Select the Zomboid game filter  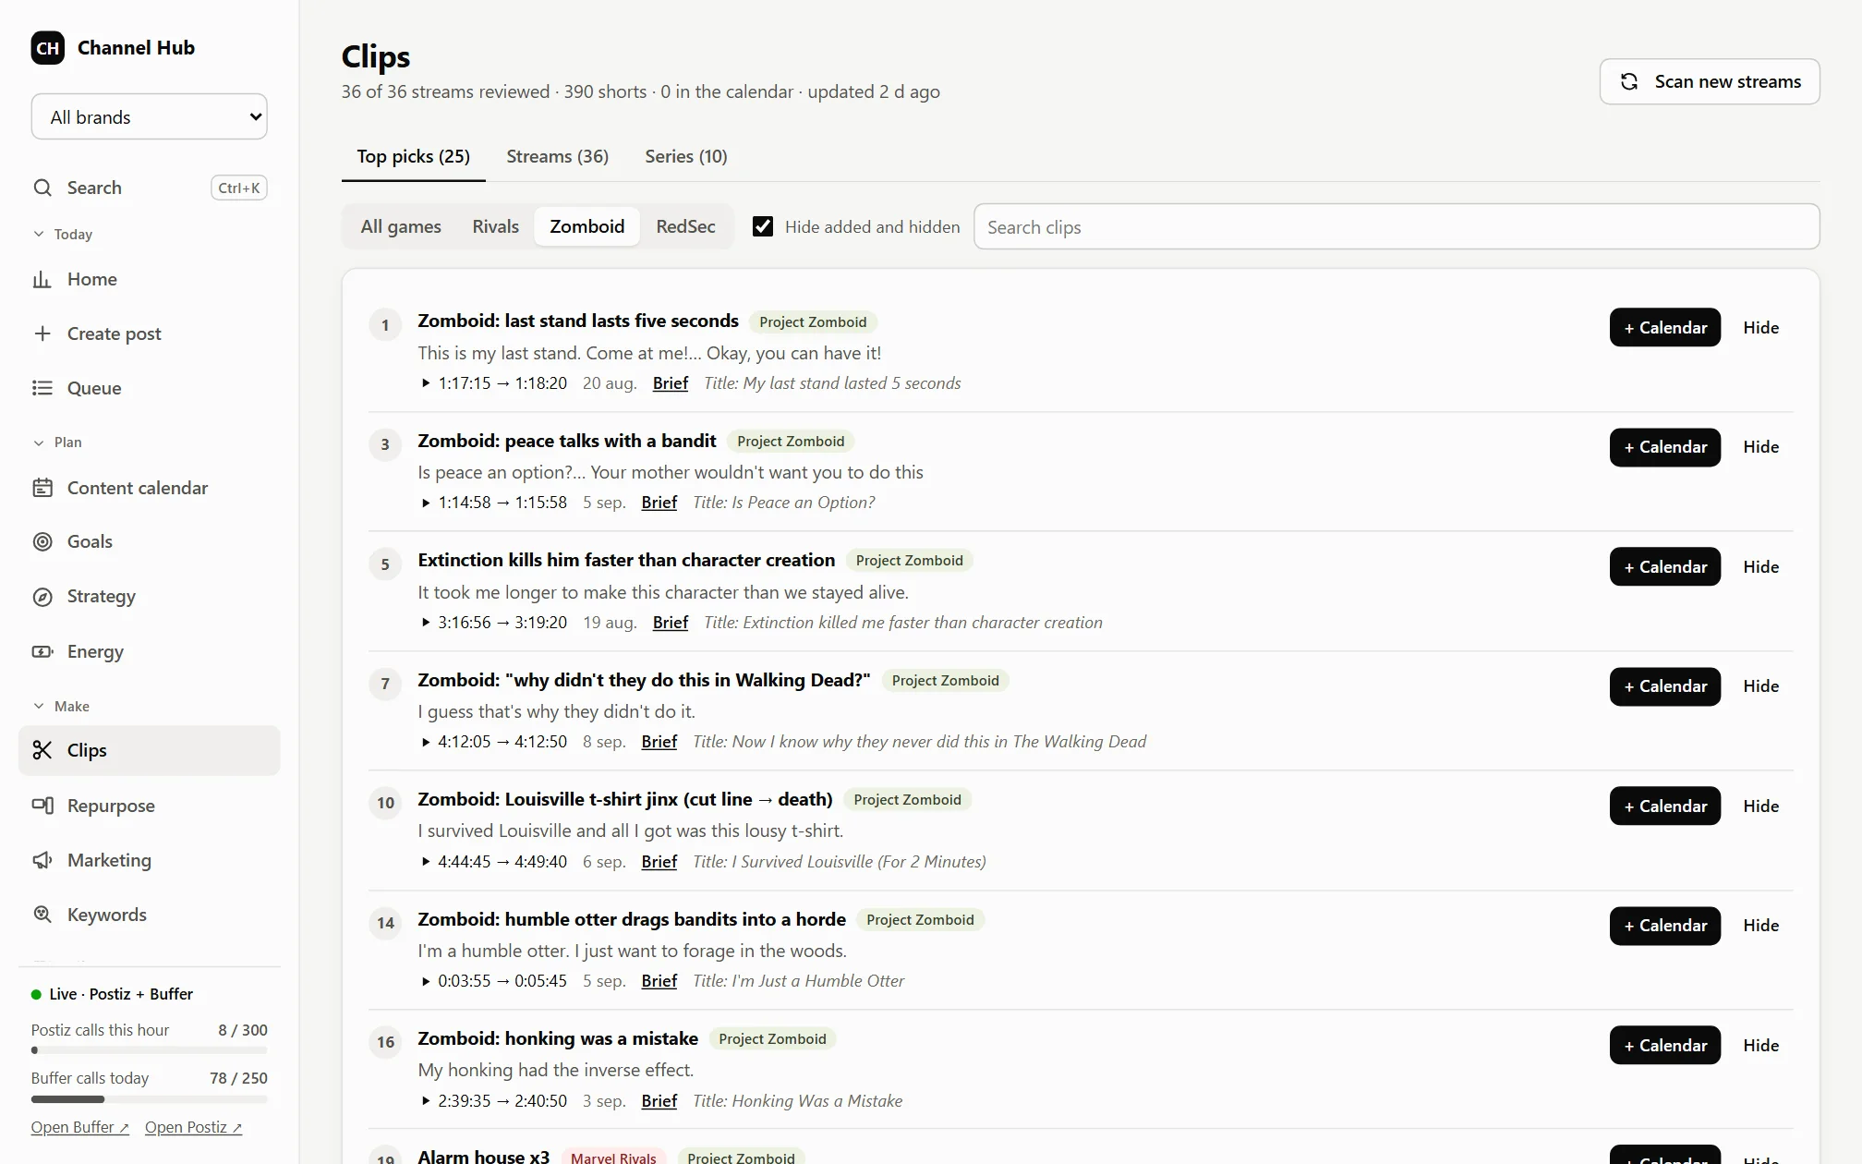pyautogui.click(x=587, y=226)
